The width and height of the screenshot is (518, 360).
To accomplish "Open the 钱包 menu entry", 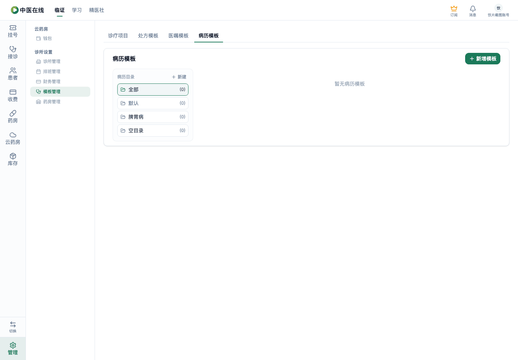I will (60, 38).
